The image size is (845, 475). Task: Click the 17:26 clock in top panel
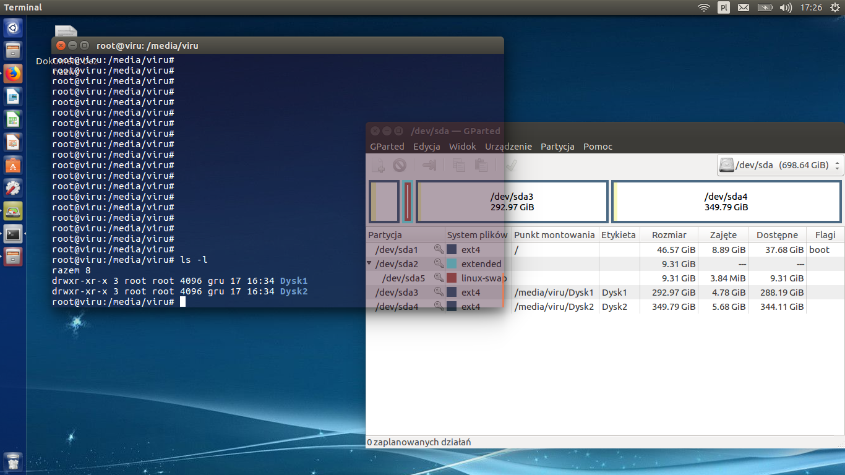point(811,7)
